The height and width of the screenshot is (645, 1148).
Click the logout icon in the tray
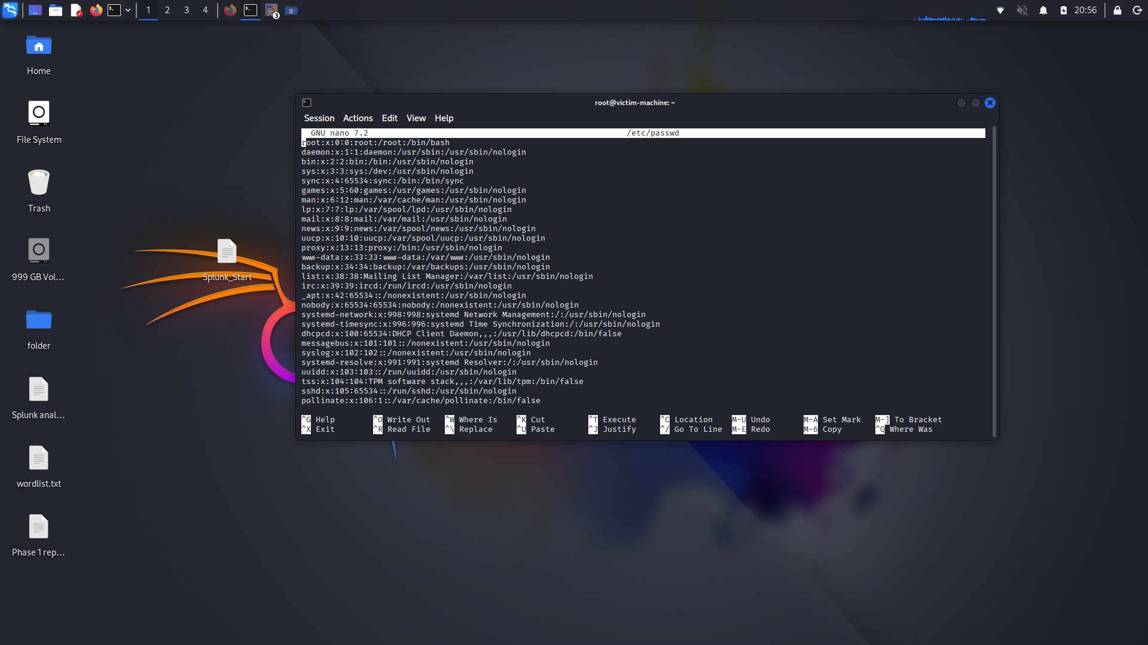point(1138,10)
